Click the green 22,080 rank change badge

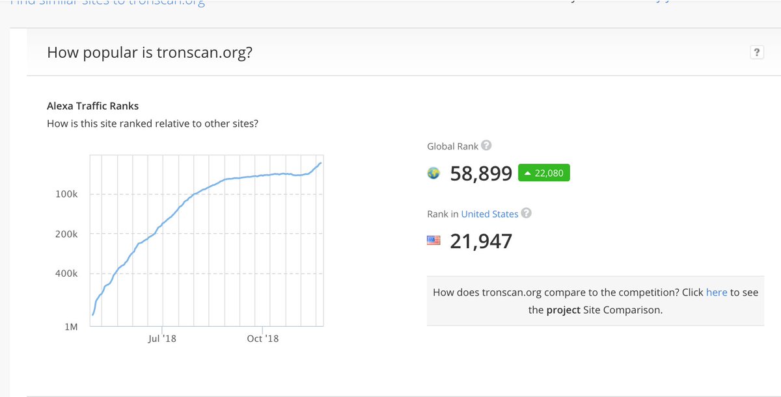(x=544, y=173)
